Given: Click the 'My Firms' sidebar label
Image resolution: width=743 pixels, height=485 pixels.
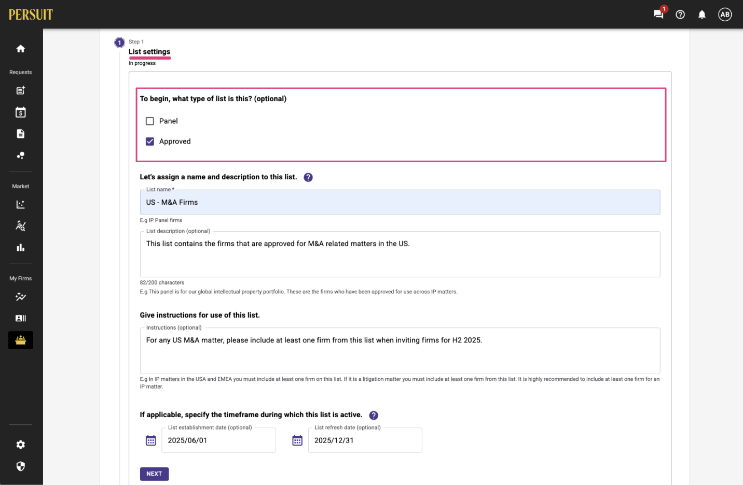Looking at the screenshot, I should click(21, 279).
